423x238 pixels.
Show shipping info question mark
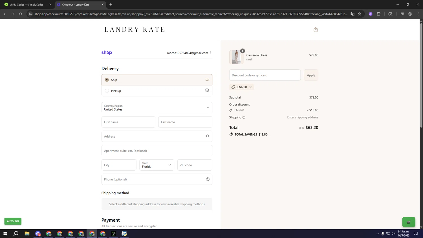(244, 117)
